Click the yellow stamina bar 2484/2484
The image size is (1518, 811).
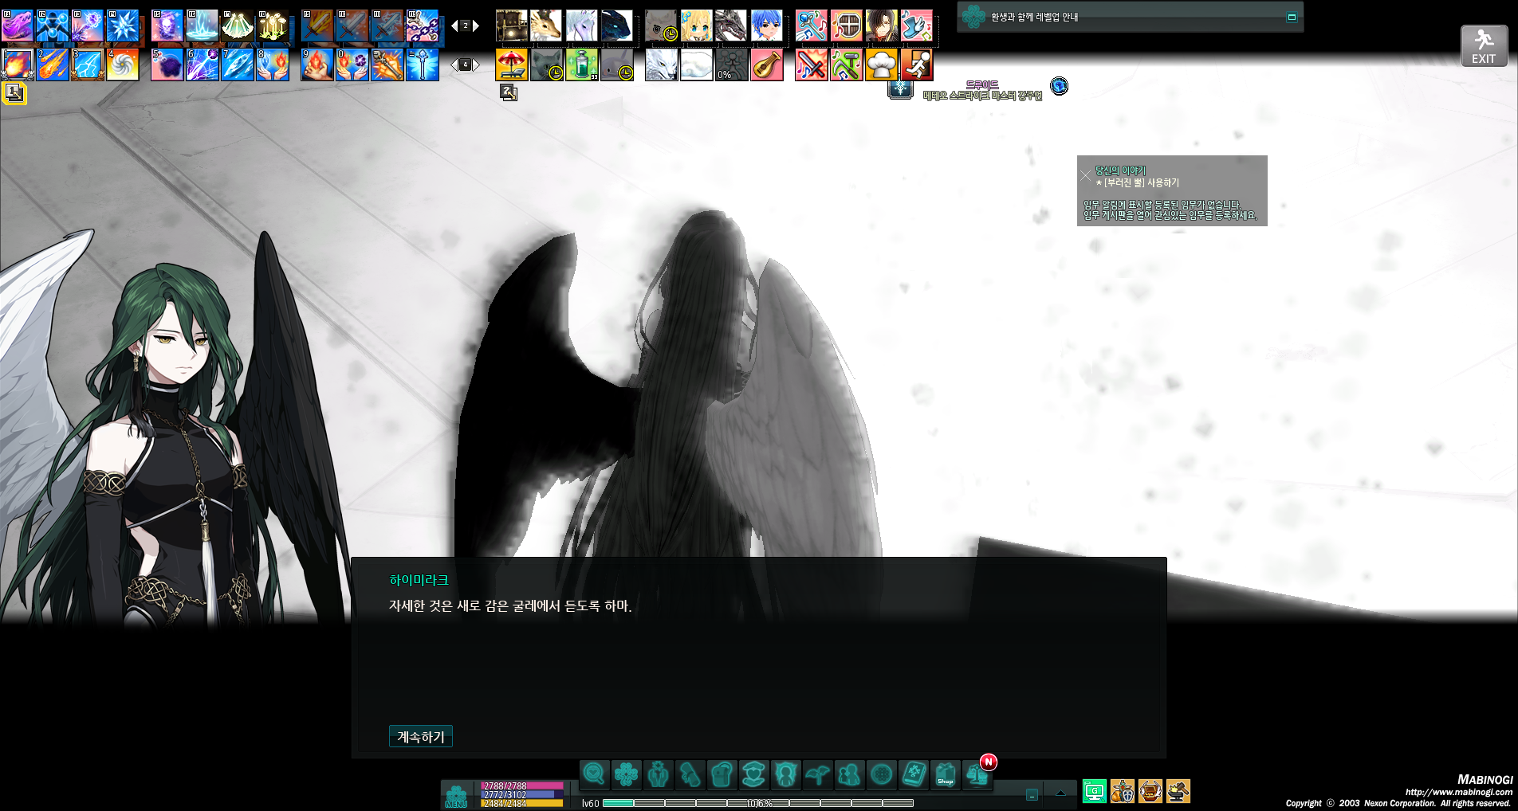coord(522,803)
